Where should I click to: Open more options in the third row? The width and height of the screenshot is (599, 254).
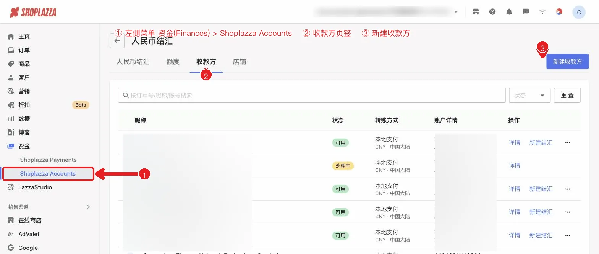coord(567,189)
